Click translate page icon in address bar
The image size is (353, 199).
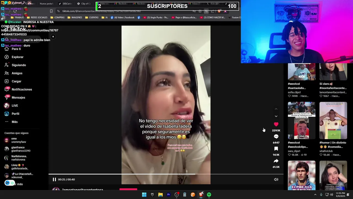click(x=206, y=11)
